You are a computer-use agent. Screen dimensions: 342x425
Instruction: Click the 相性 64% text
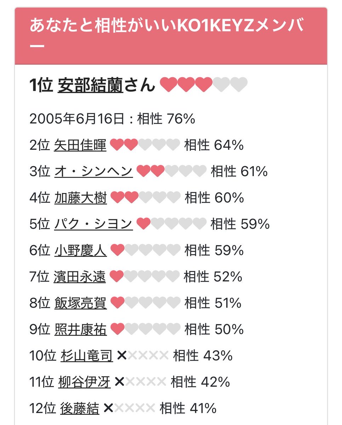click(214, 145)
